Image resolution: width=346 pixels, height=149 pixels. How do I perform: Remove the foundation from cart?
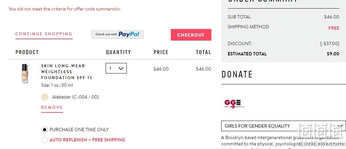tap(52, 107)
